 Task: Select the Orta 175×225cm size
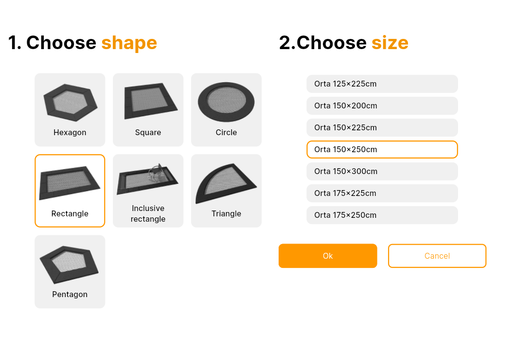382,194
